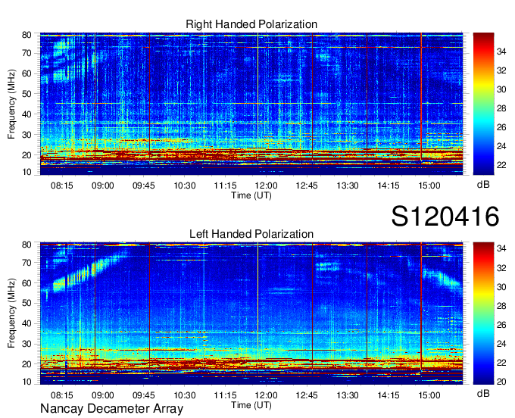The image size is (515, 418).
Task: Click the 28 value on bottom color bar
Action: click(501, 306)
